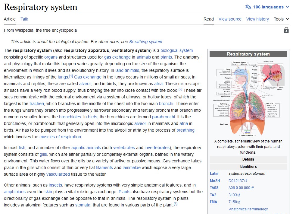Screen dimensions: 293x214
Task: Open the TA2 3133 external link
Action: 234,195
